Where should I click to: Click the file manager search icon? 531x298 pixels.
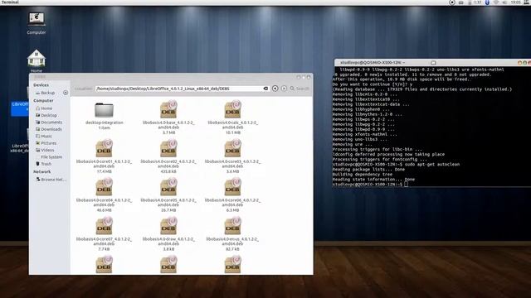point(292,89)
